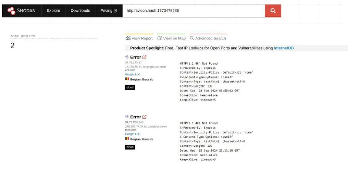Click first result's HTTP/1.1 404 Not Found
The width and height of the screenshot is (348, 172).
tap(199, 63)
